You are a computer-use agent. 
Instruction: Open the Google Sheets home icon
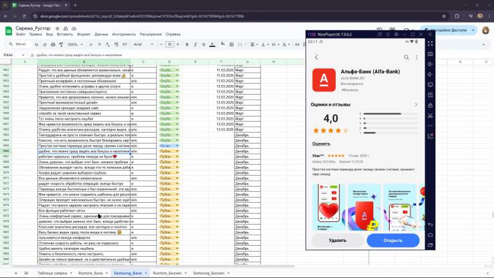pos(8,31)
